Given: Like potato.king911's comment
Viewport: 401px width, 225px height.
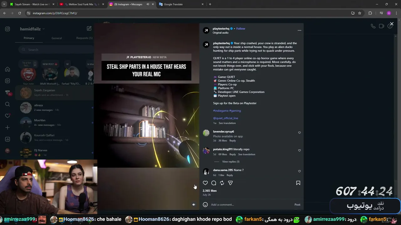Looking at the screenshot, I should pos(299,150).
